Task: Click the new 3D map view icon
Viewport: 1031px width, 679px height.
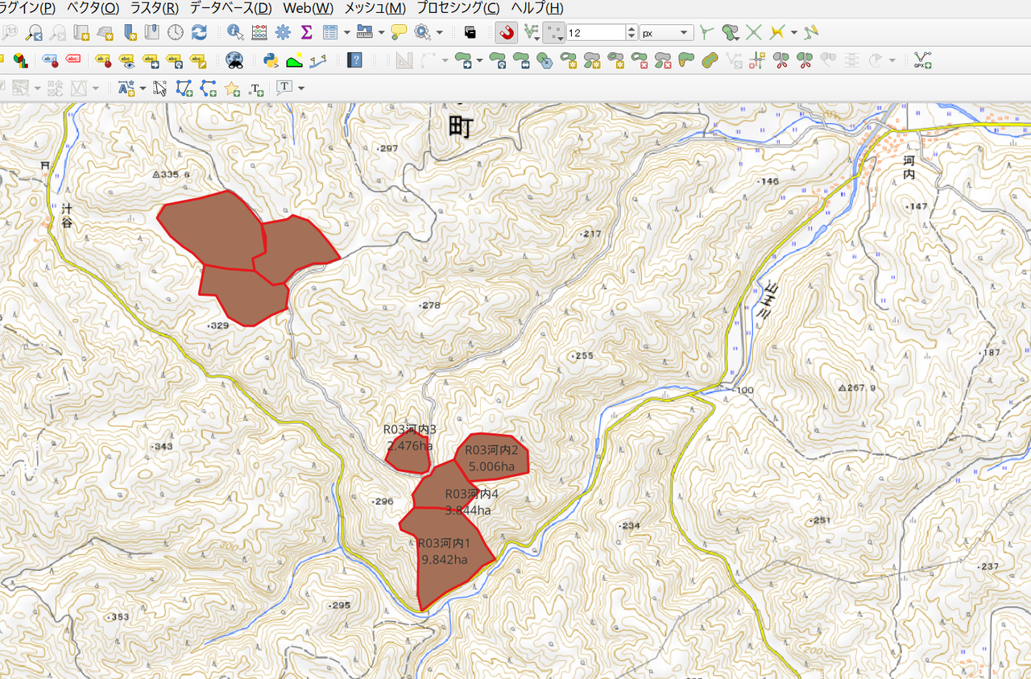Action: (x=105, y=32)
